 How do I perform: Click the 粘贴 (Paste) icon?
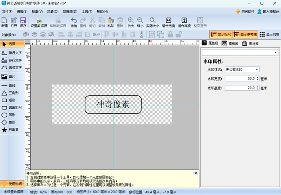click(111, 22)
